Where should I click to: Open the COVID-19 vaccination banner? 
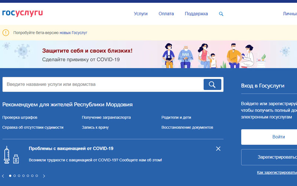click(148, 54)
